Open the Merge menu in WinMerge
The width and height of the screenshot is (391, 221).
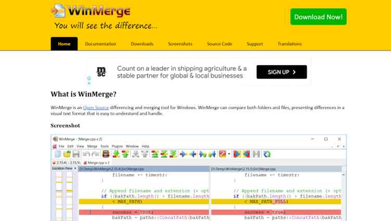coord(92,146)
